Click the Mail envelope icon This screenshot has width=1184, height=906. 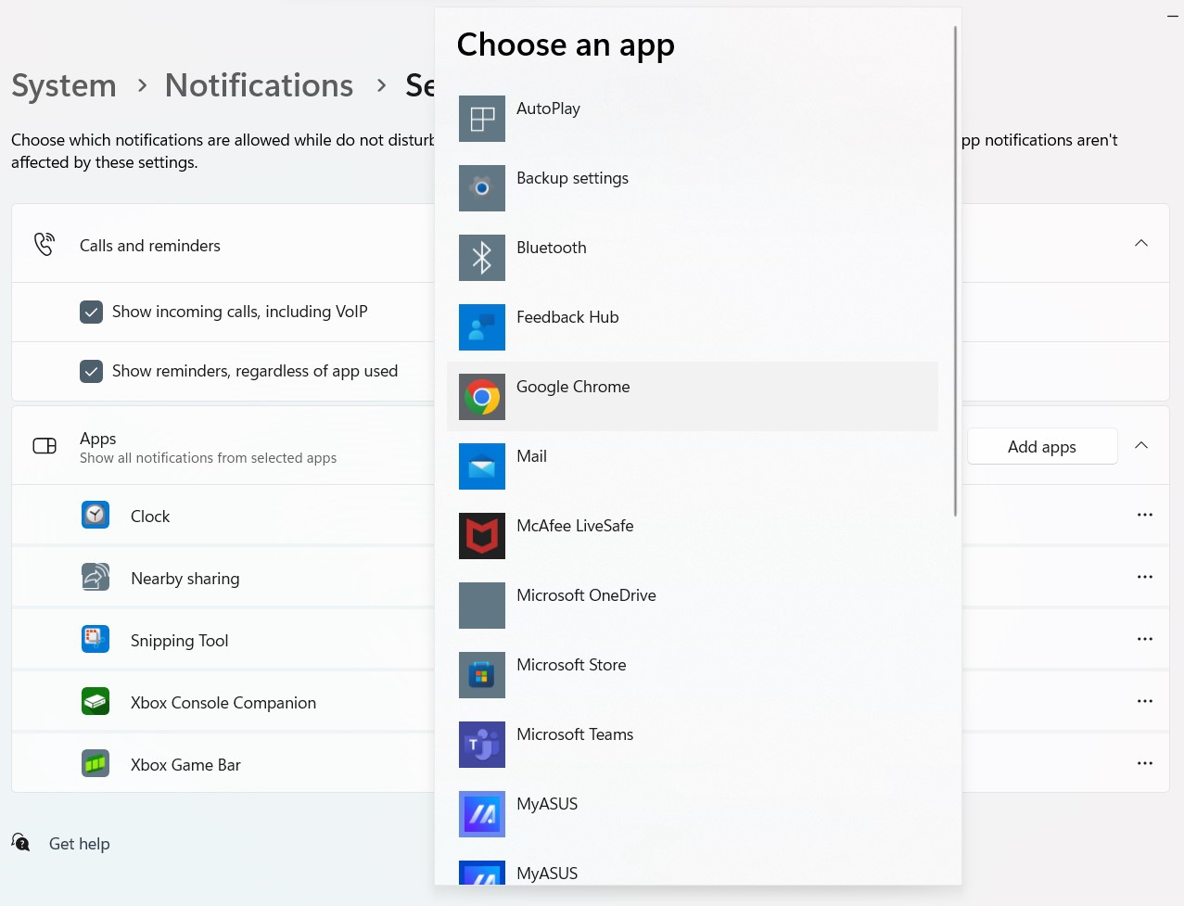tap(482, 466)
